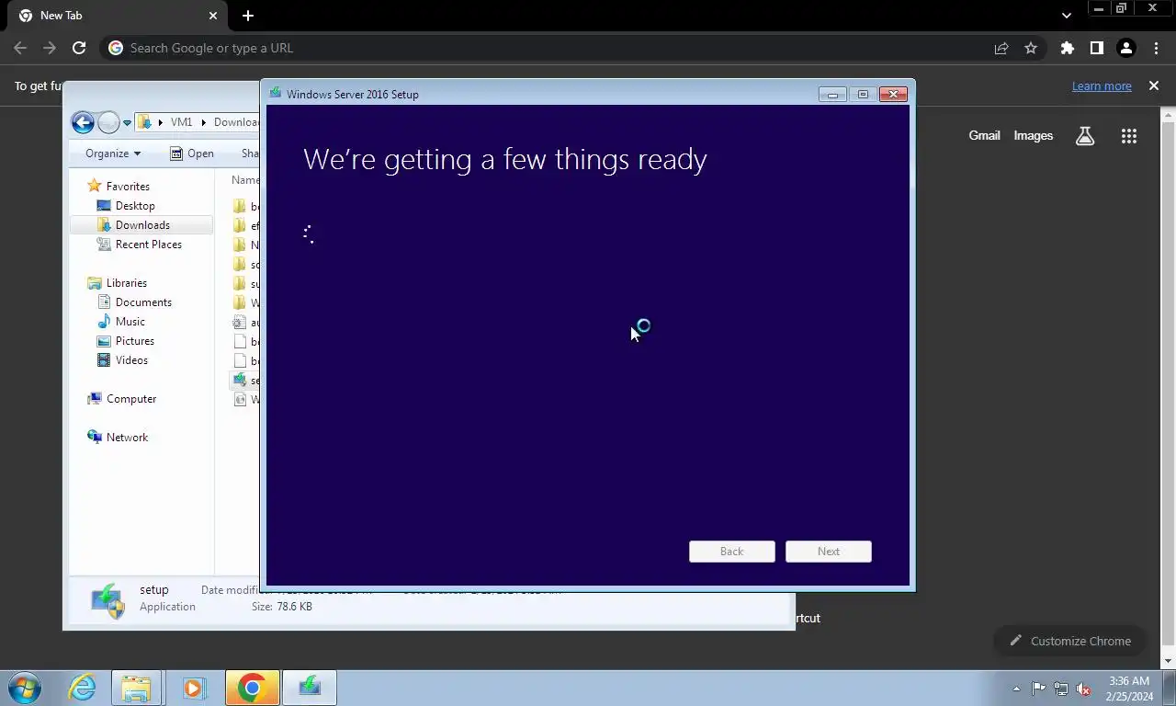Open Documents library in sidebar
This screenshot has height=706, width=1176.
click(143, 302)
